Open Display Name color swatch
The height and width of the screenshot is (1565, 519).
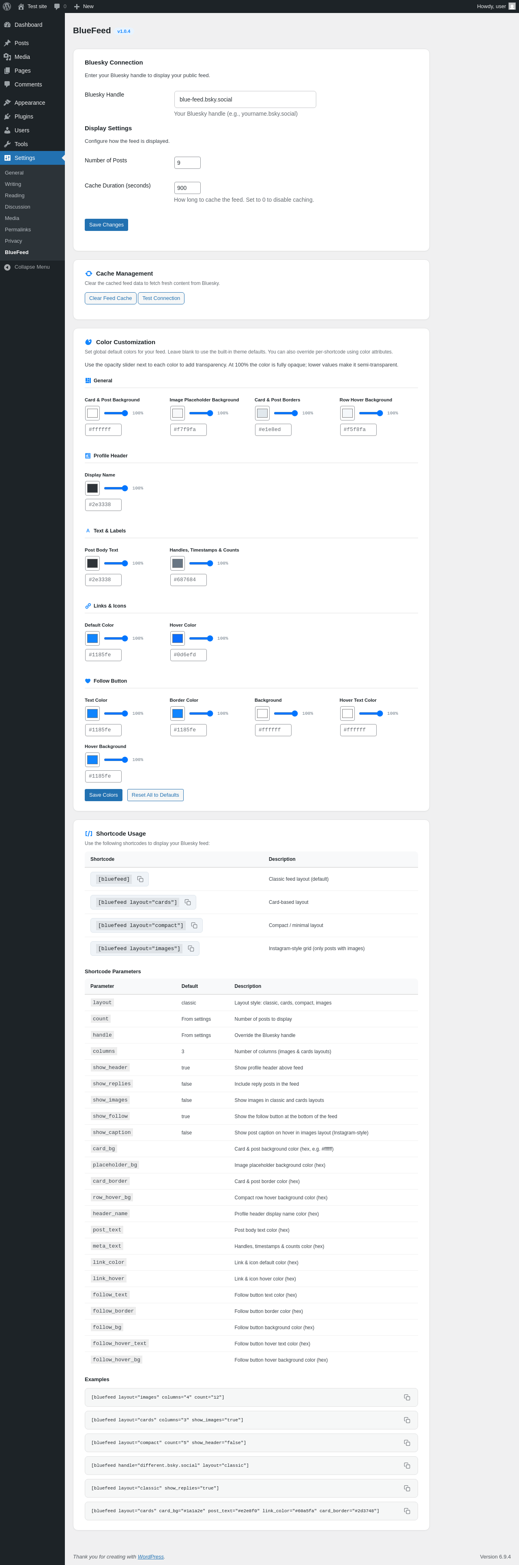(x=92, y=489)
